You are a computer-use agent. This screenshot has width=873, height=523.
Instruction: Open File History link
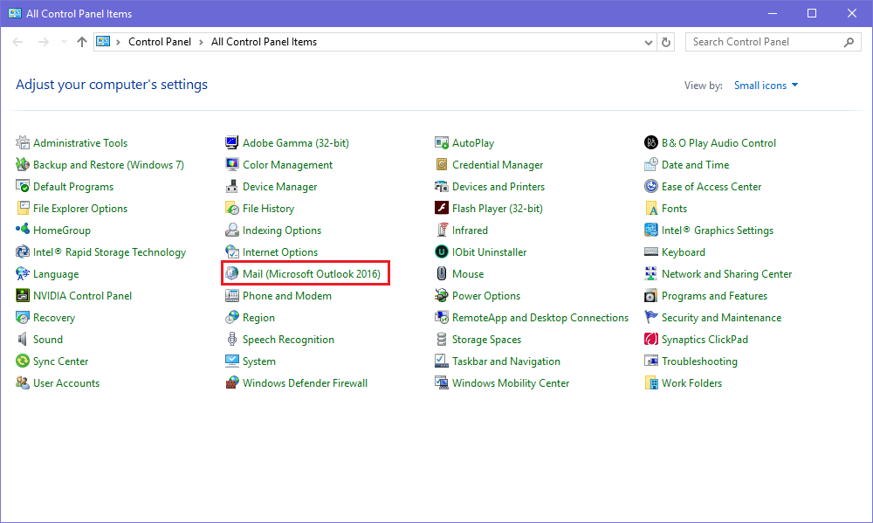(268, 209)
